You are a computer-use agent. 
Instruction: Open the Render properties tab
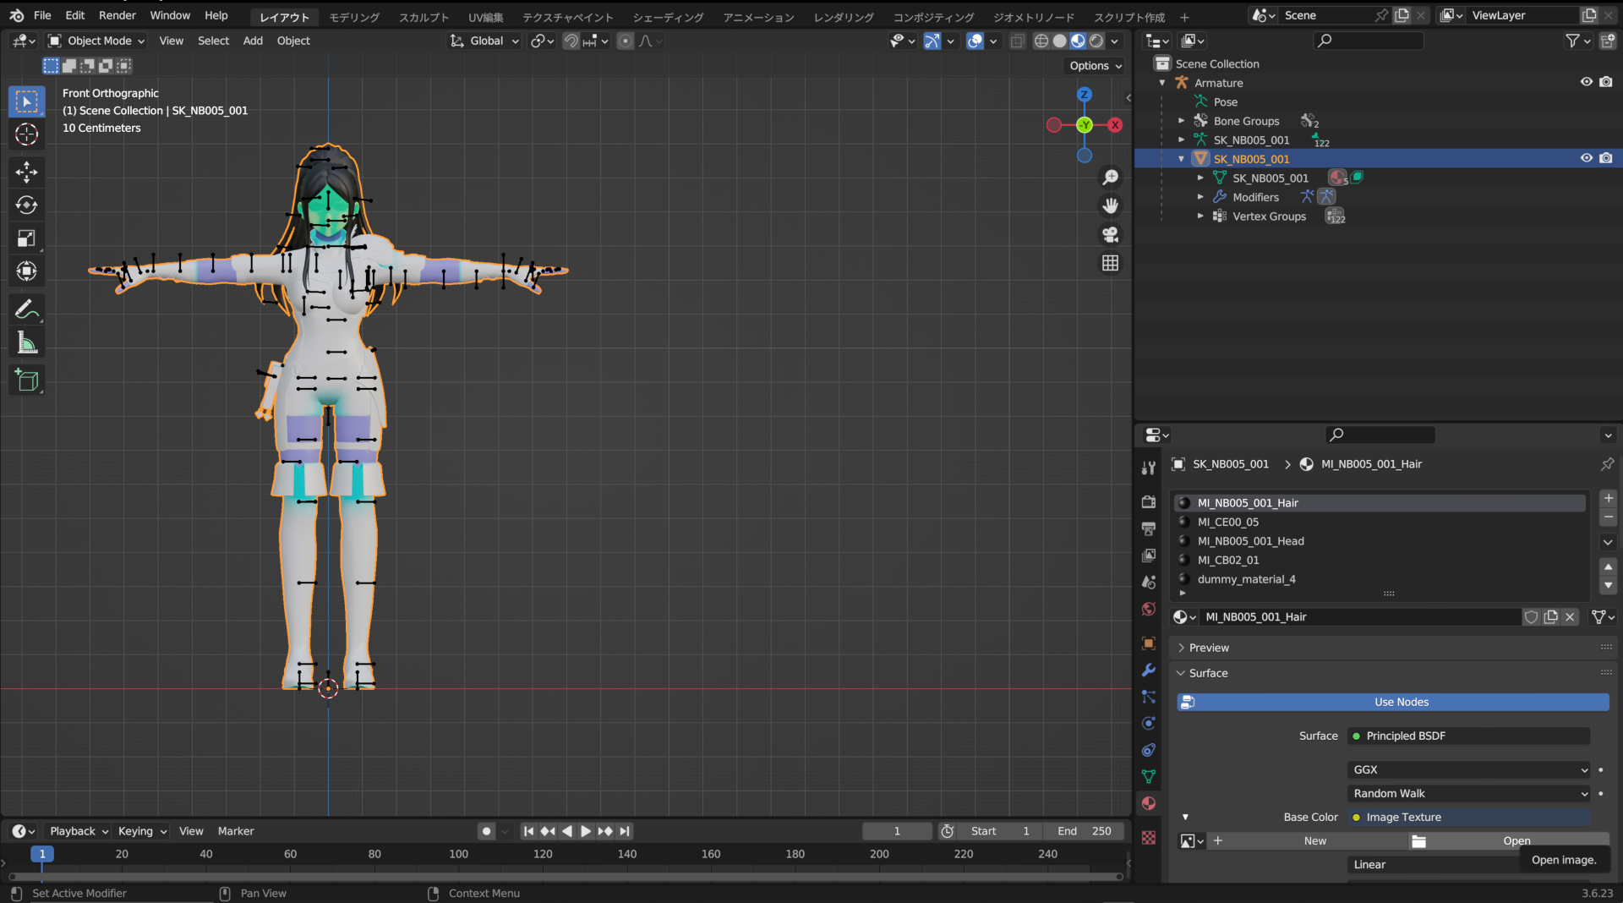[1148, 501]
